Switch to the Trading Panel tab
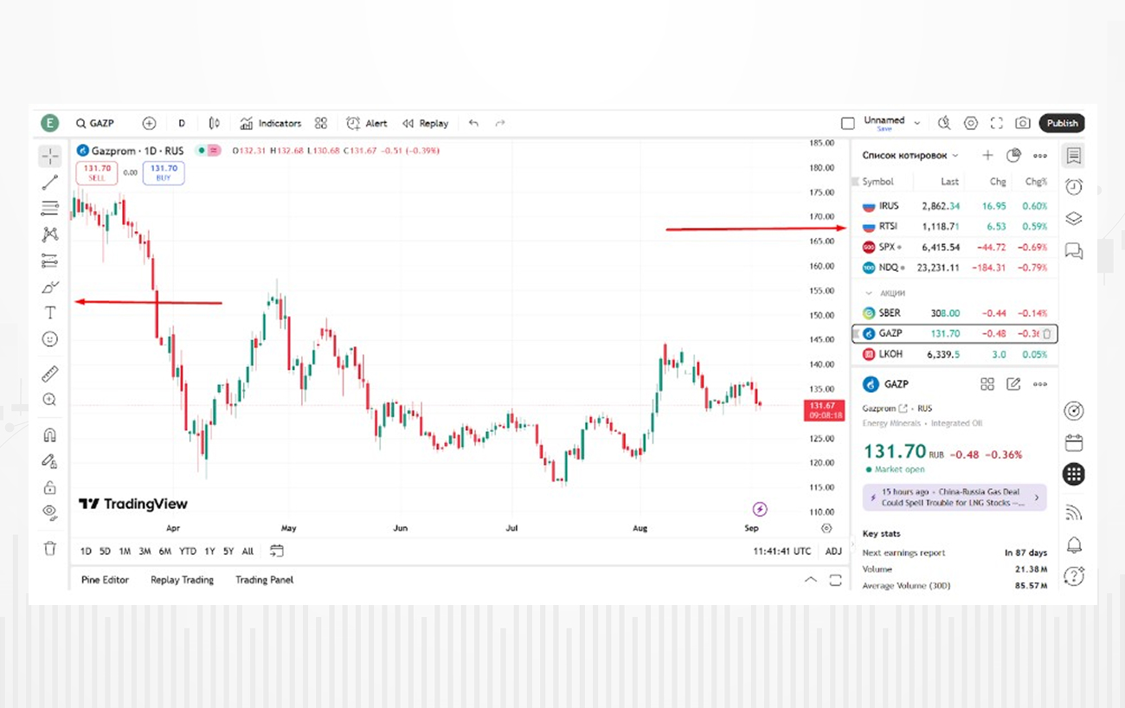Image resolution: width=1125 pixels, height=708 pixels. click(x=264, y=580)
